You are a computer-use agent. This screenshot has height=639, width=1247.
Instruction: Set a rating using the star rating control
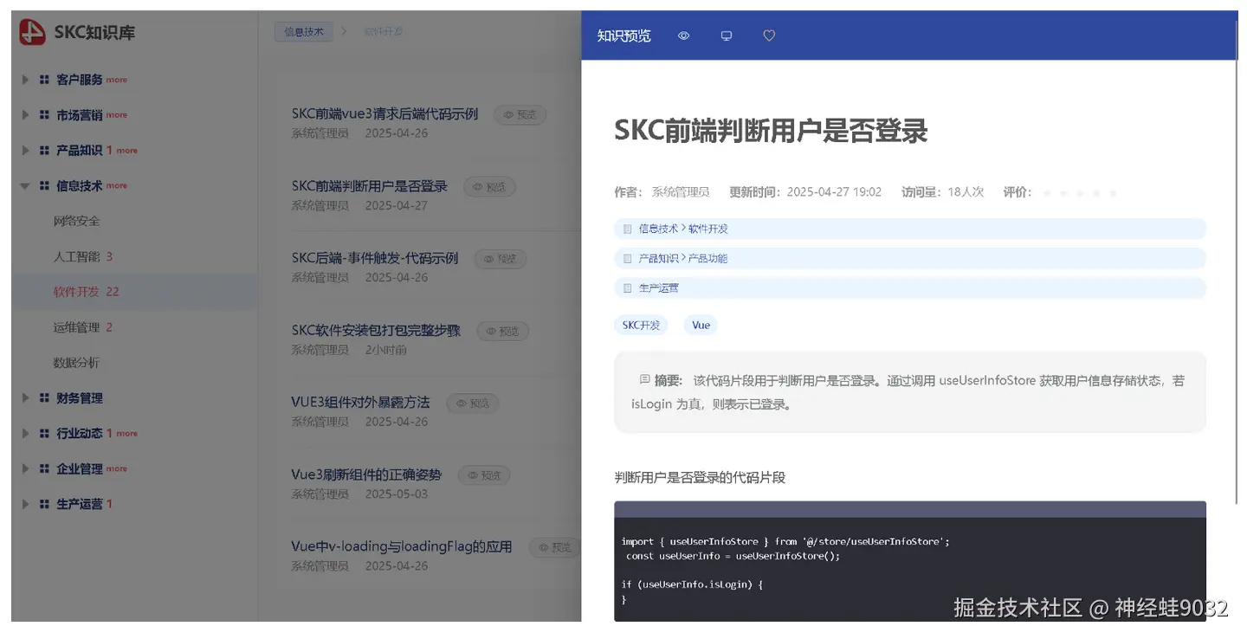pyautogui.click(x=1079, y=192)
